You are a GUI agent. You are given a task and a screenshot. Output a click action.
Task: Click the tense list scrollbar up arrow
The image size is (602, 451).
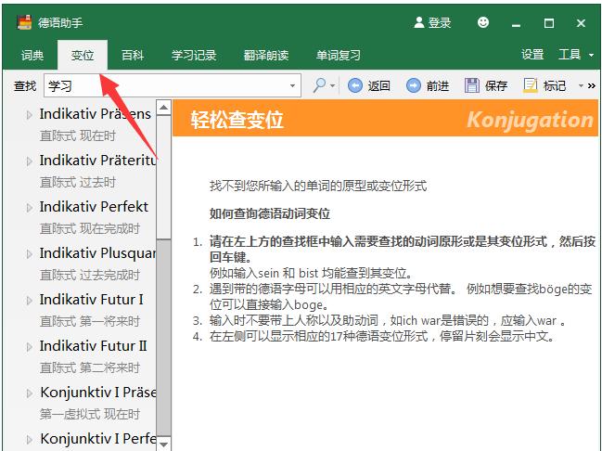[164, 108]
